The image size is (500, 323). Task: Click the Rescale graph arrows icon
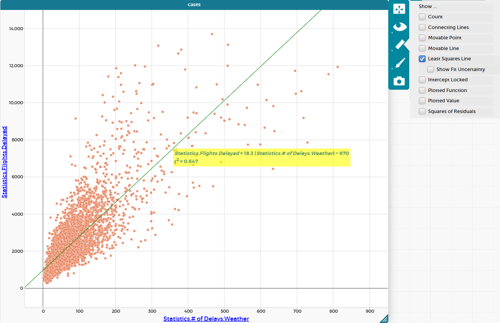[399, 9]
